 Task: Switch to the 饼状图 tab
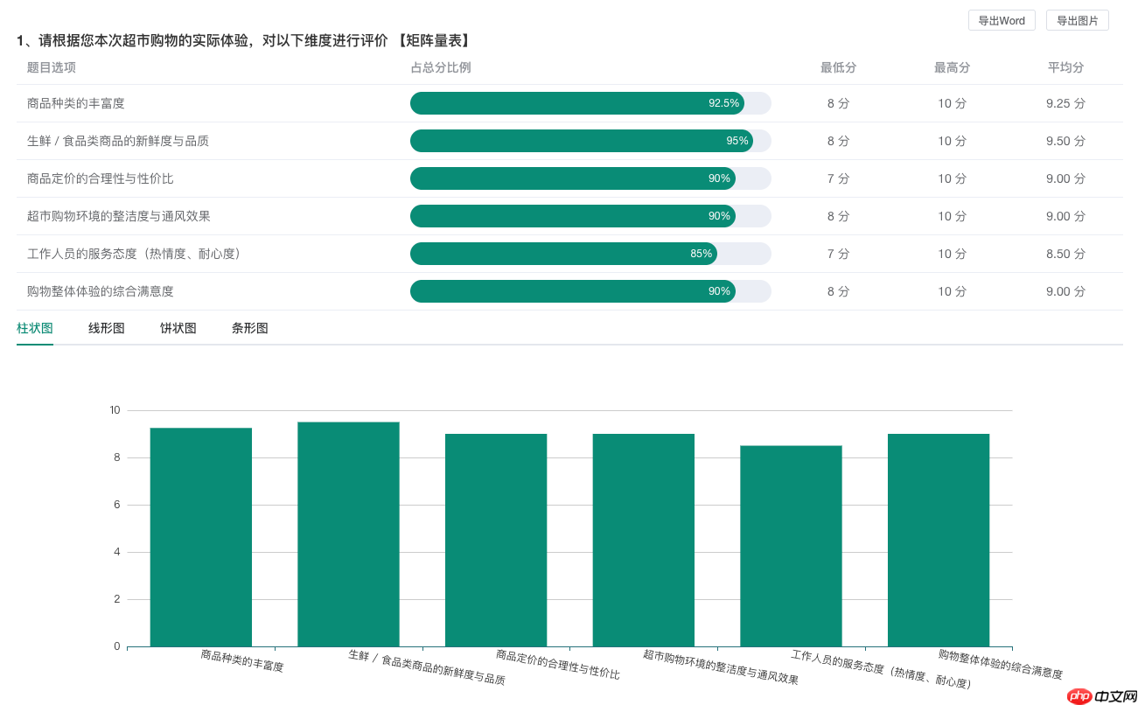tap(178, 328)
